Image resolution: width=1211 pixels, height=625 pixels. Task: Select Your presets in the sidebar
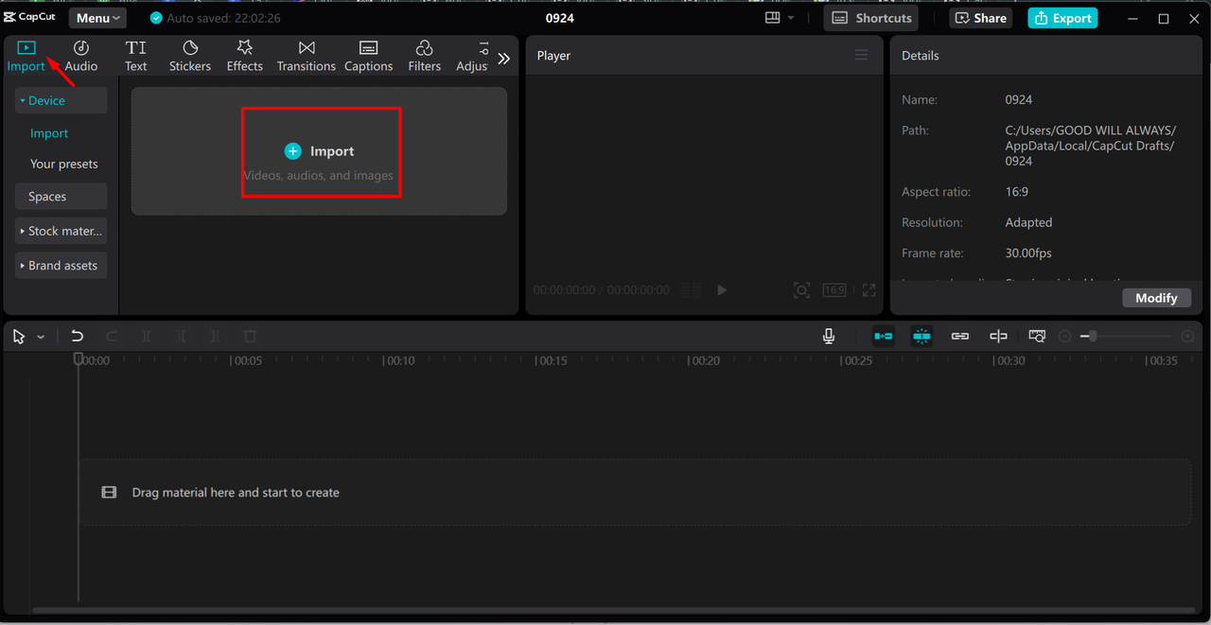pos(64,164)
